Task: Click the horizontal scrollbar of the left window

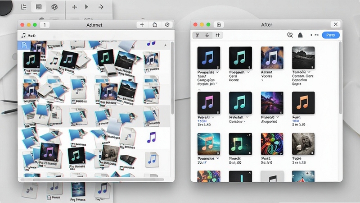Action: 98,180
